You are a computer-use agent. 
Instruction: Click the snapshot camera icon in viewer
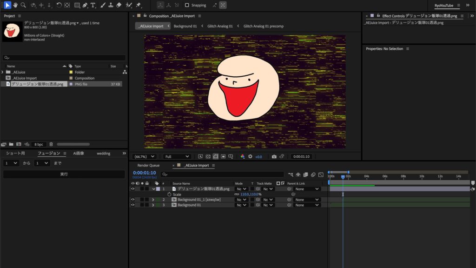pyautogui.click(x=274, y=156)
